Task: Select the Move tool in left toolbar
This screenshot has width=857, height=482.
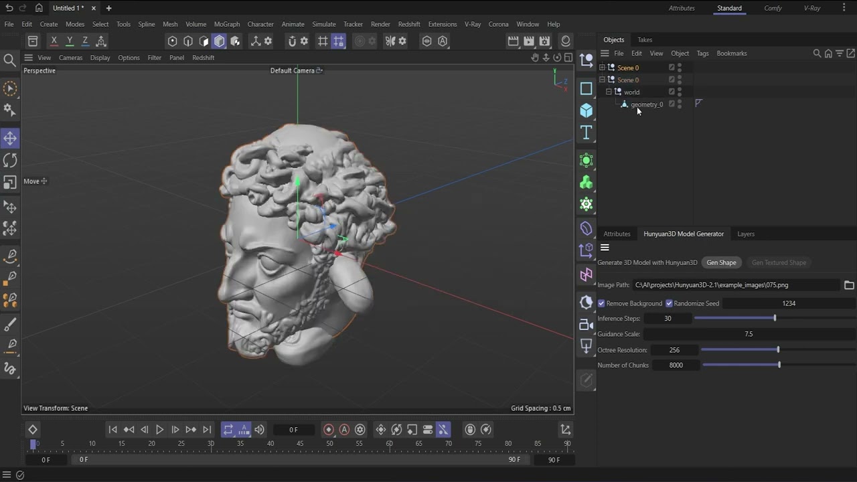Action: (x=10, y=139)
